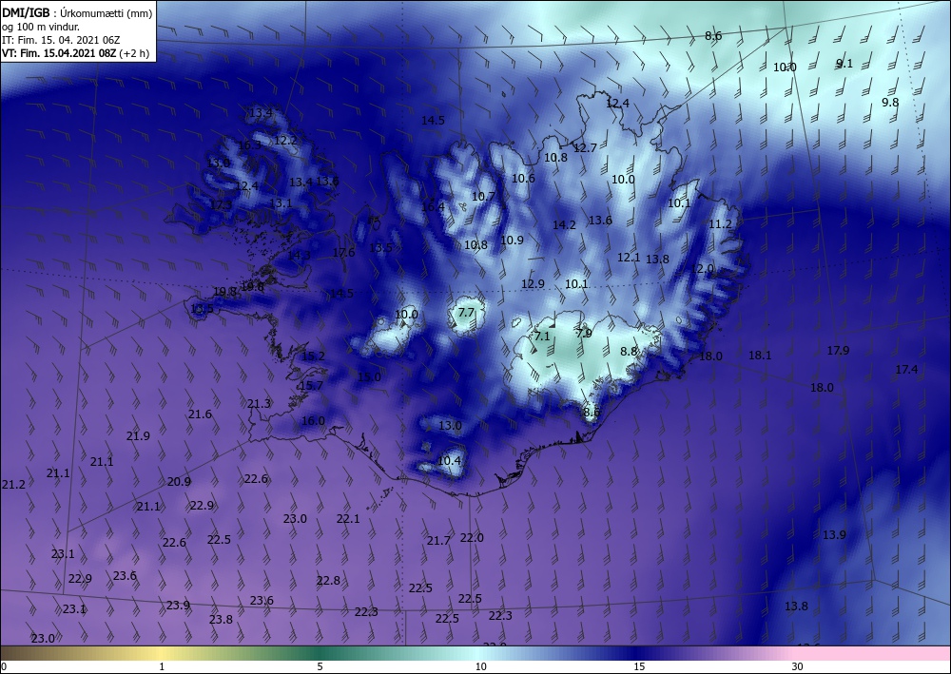Screen dimensions: 951x674
Task: Click the 10.7 value on the map
Action: coord(483,196)
